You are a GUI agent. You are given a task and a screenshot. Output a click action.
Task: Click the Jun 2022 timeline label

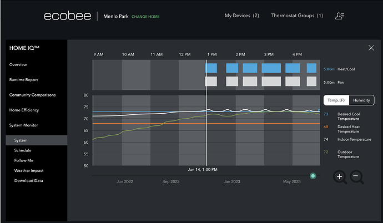pos(125,181)
